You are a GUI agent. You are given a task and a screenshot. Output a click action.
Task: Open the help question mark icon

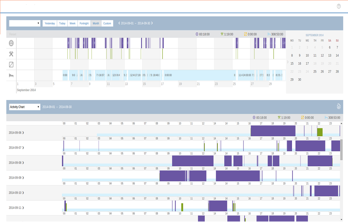(x=339, y=6)
